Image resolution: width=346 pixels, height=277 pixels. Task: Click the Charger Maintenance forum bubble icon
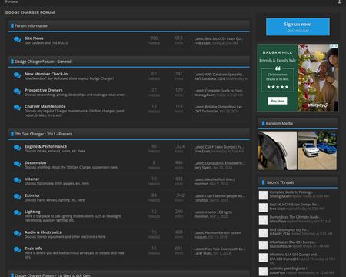pyautogui.click(x=17, y=108)
